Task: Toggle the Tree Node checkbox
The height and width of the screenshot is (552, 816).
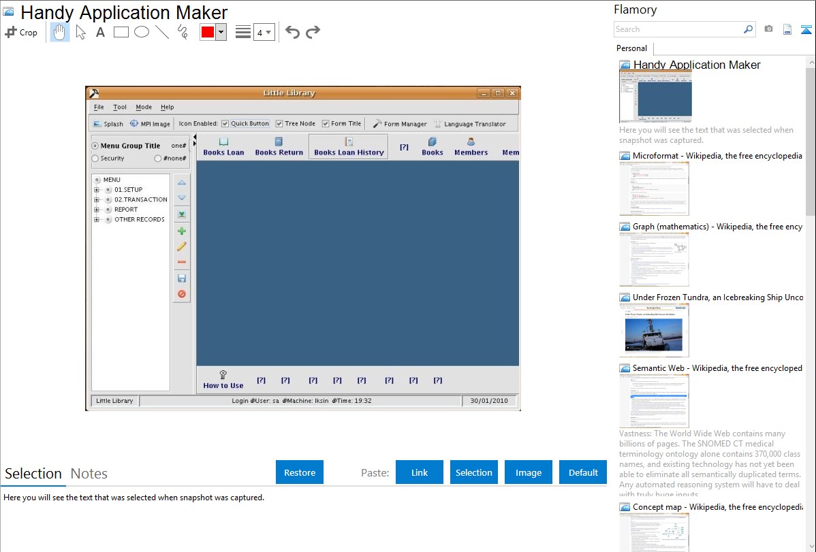Action: pos(279,124)
